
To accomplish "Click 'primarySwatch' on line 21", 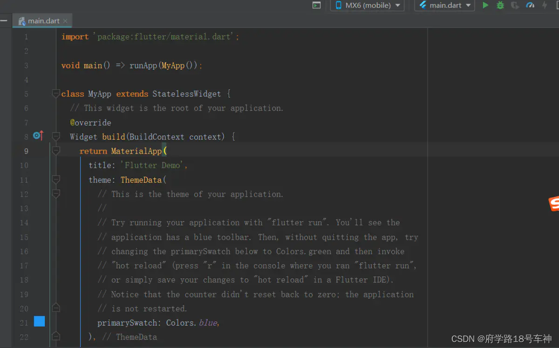I will point(127,323).
